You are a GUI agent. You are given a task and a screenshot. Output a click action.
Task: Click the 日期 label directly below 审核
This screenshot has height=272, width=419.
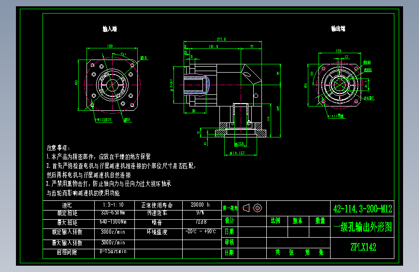(230, 253)
